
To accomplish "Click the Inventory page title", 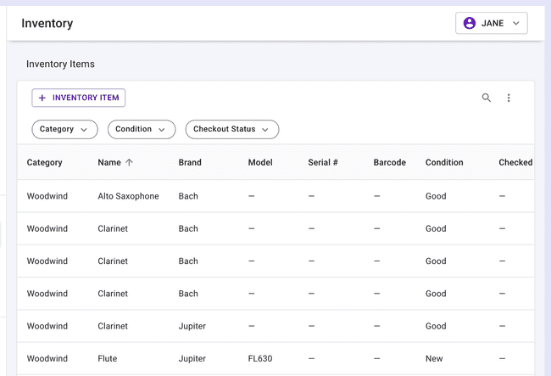I will 47,24.
